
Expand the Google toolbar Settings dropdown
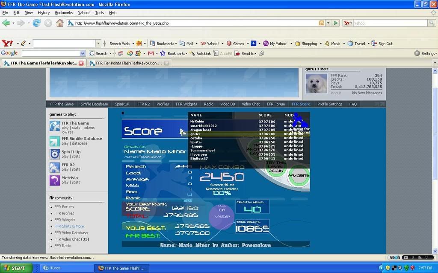tap(425, 53)
